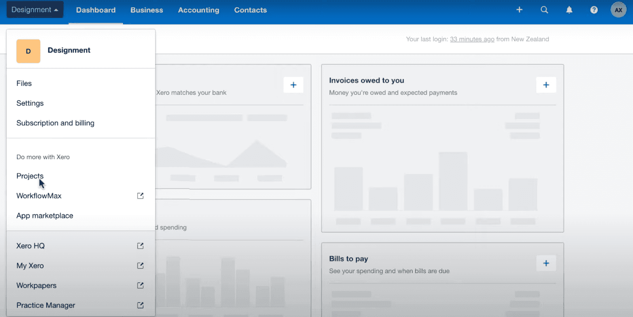Select the Designment organisation name
633x317 pixels.
(x=69, y=50)
